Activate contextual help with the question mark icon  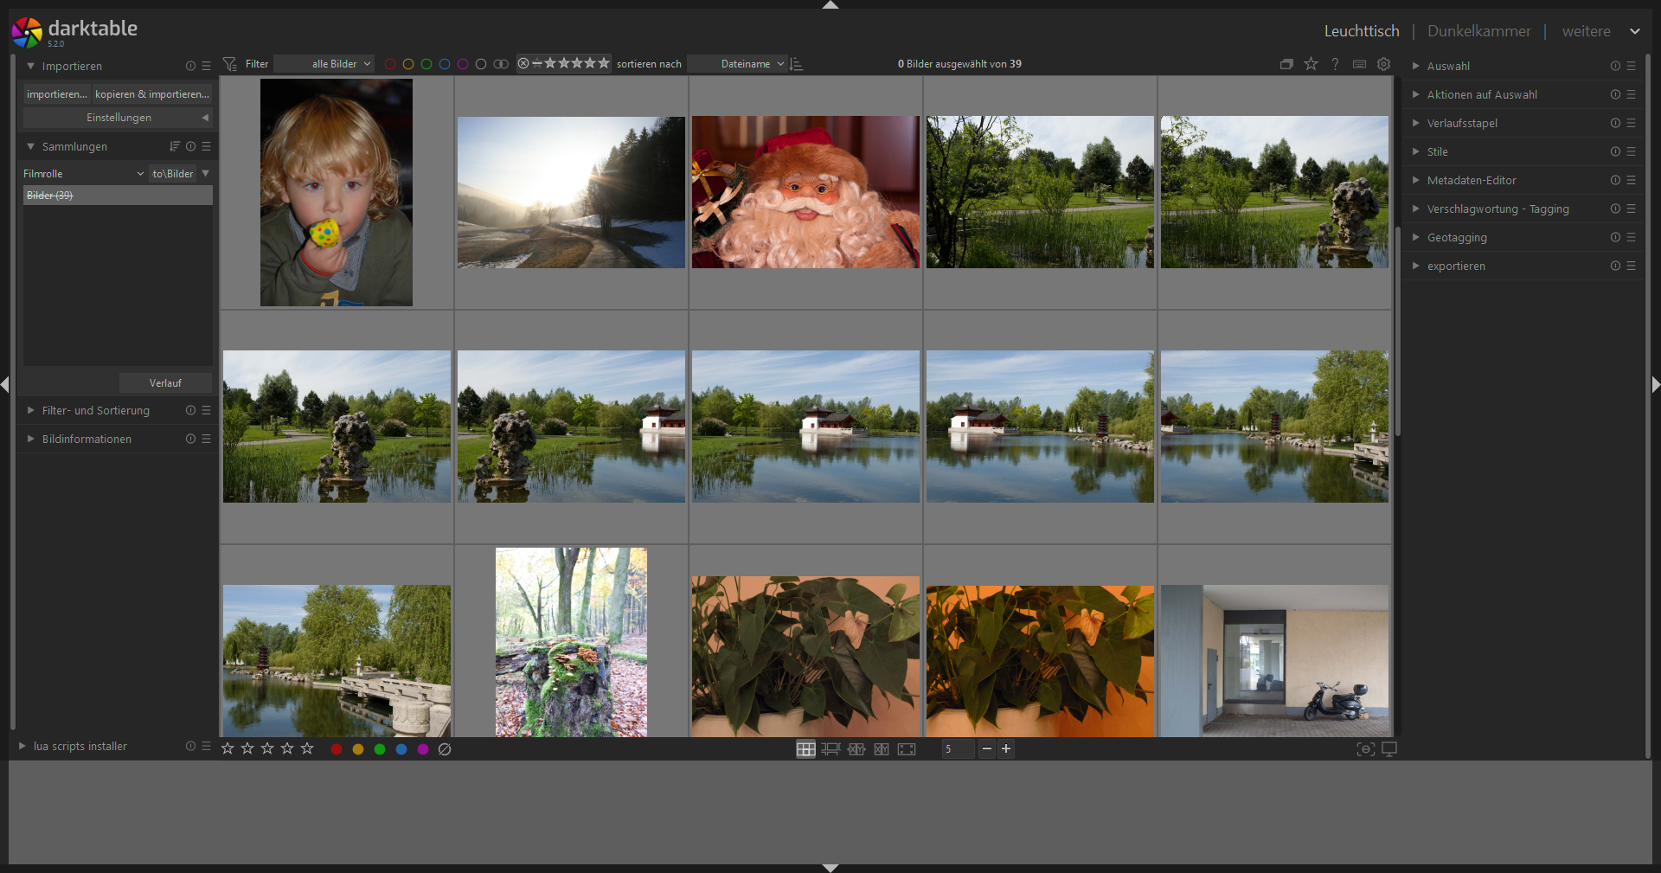[x=1335, y=63]
